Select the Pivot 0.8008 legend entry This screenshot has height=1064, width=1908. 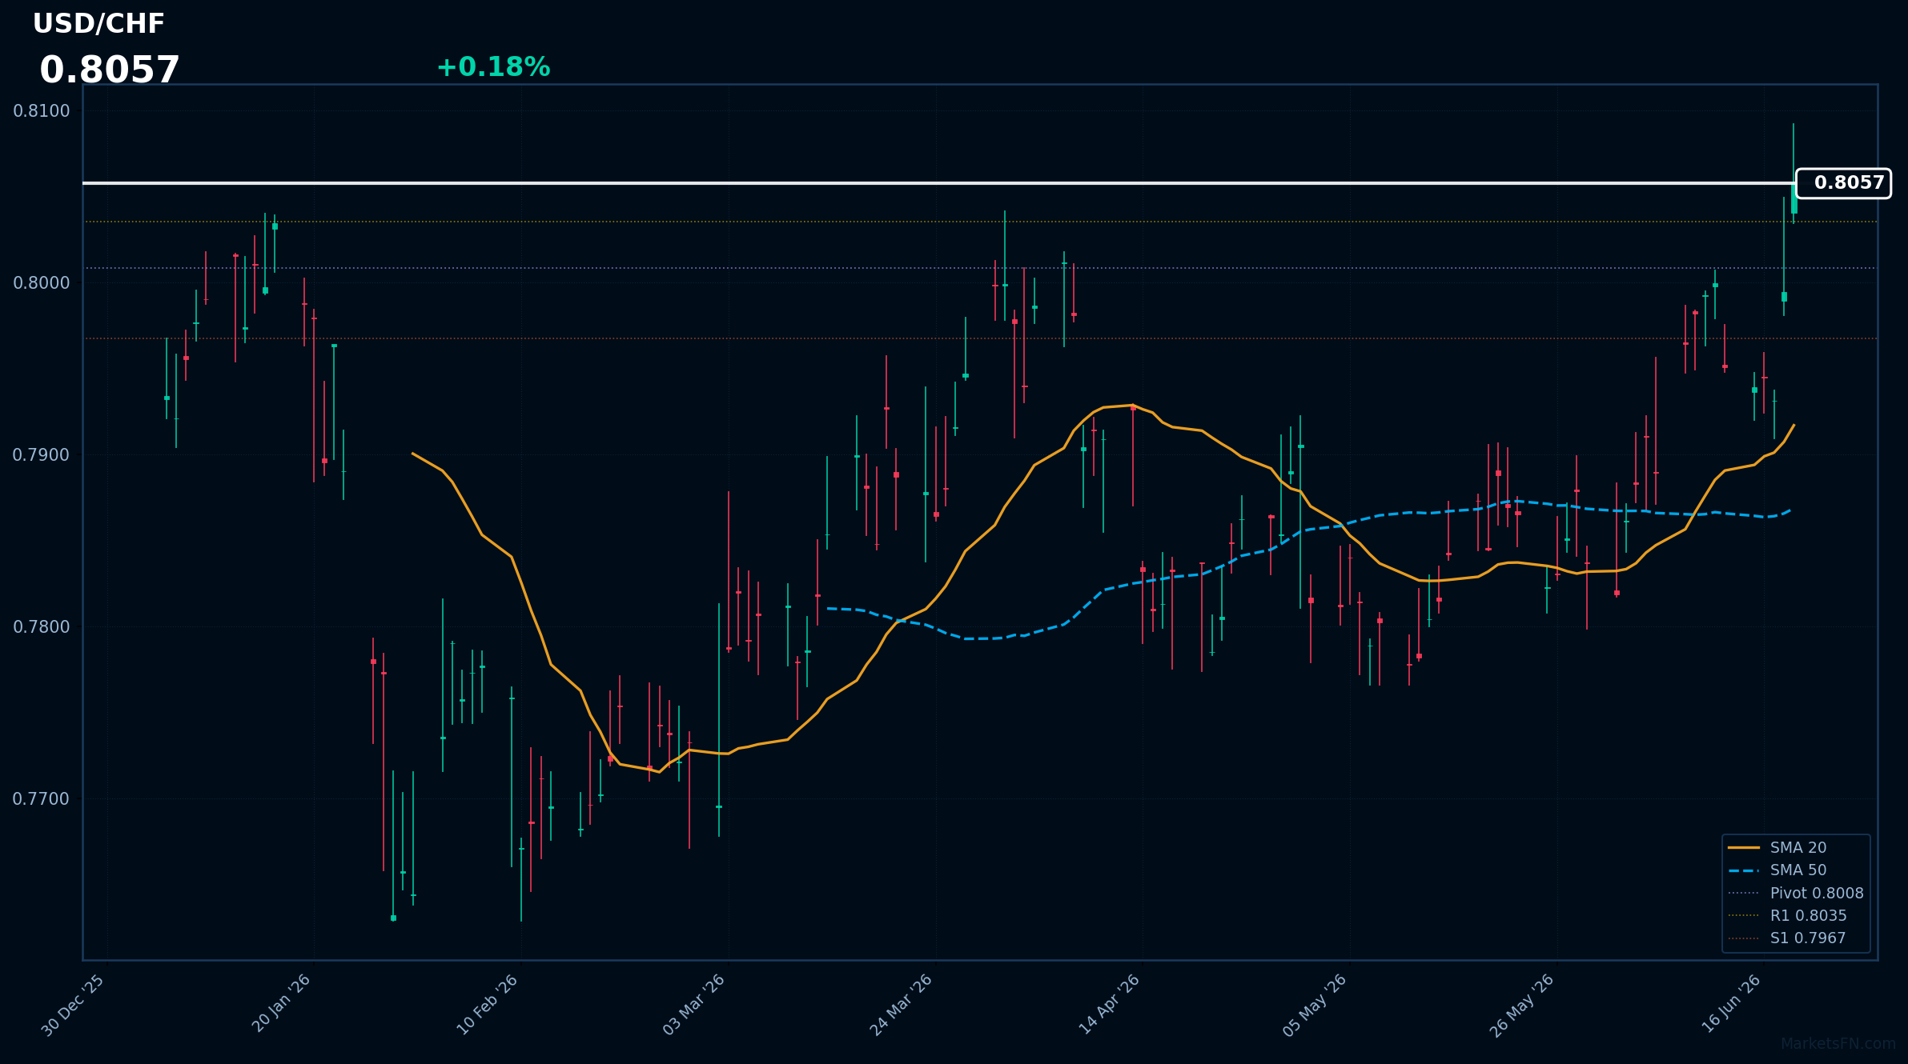[x=1795, y=893]
